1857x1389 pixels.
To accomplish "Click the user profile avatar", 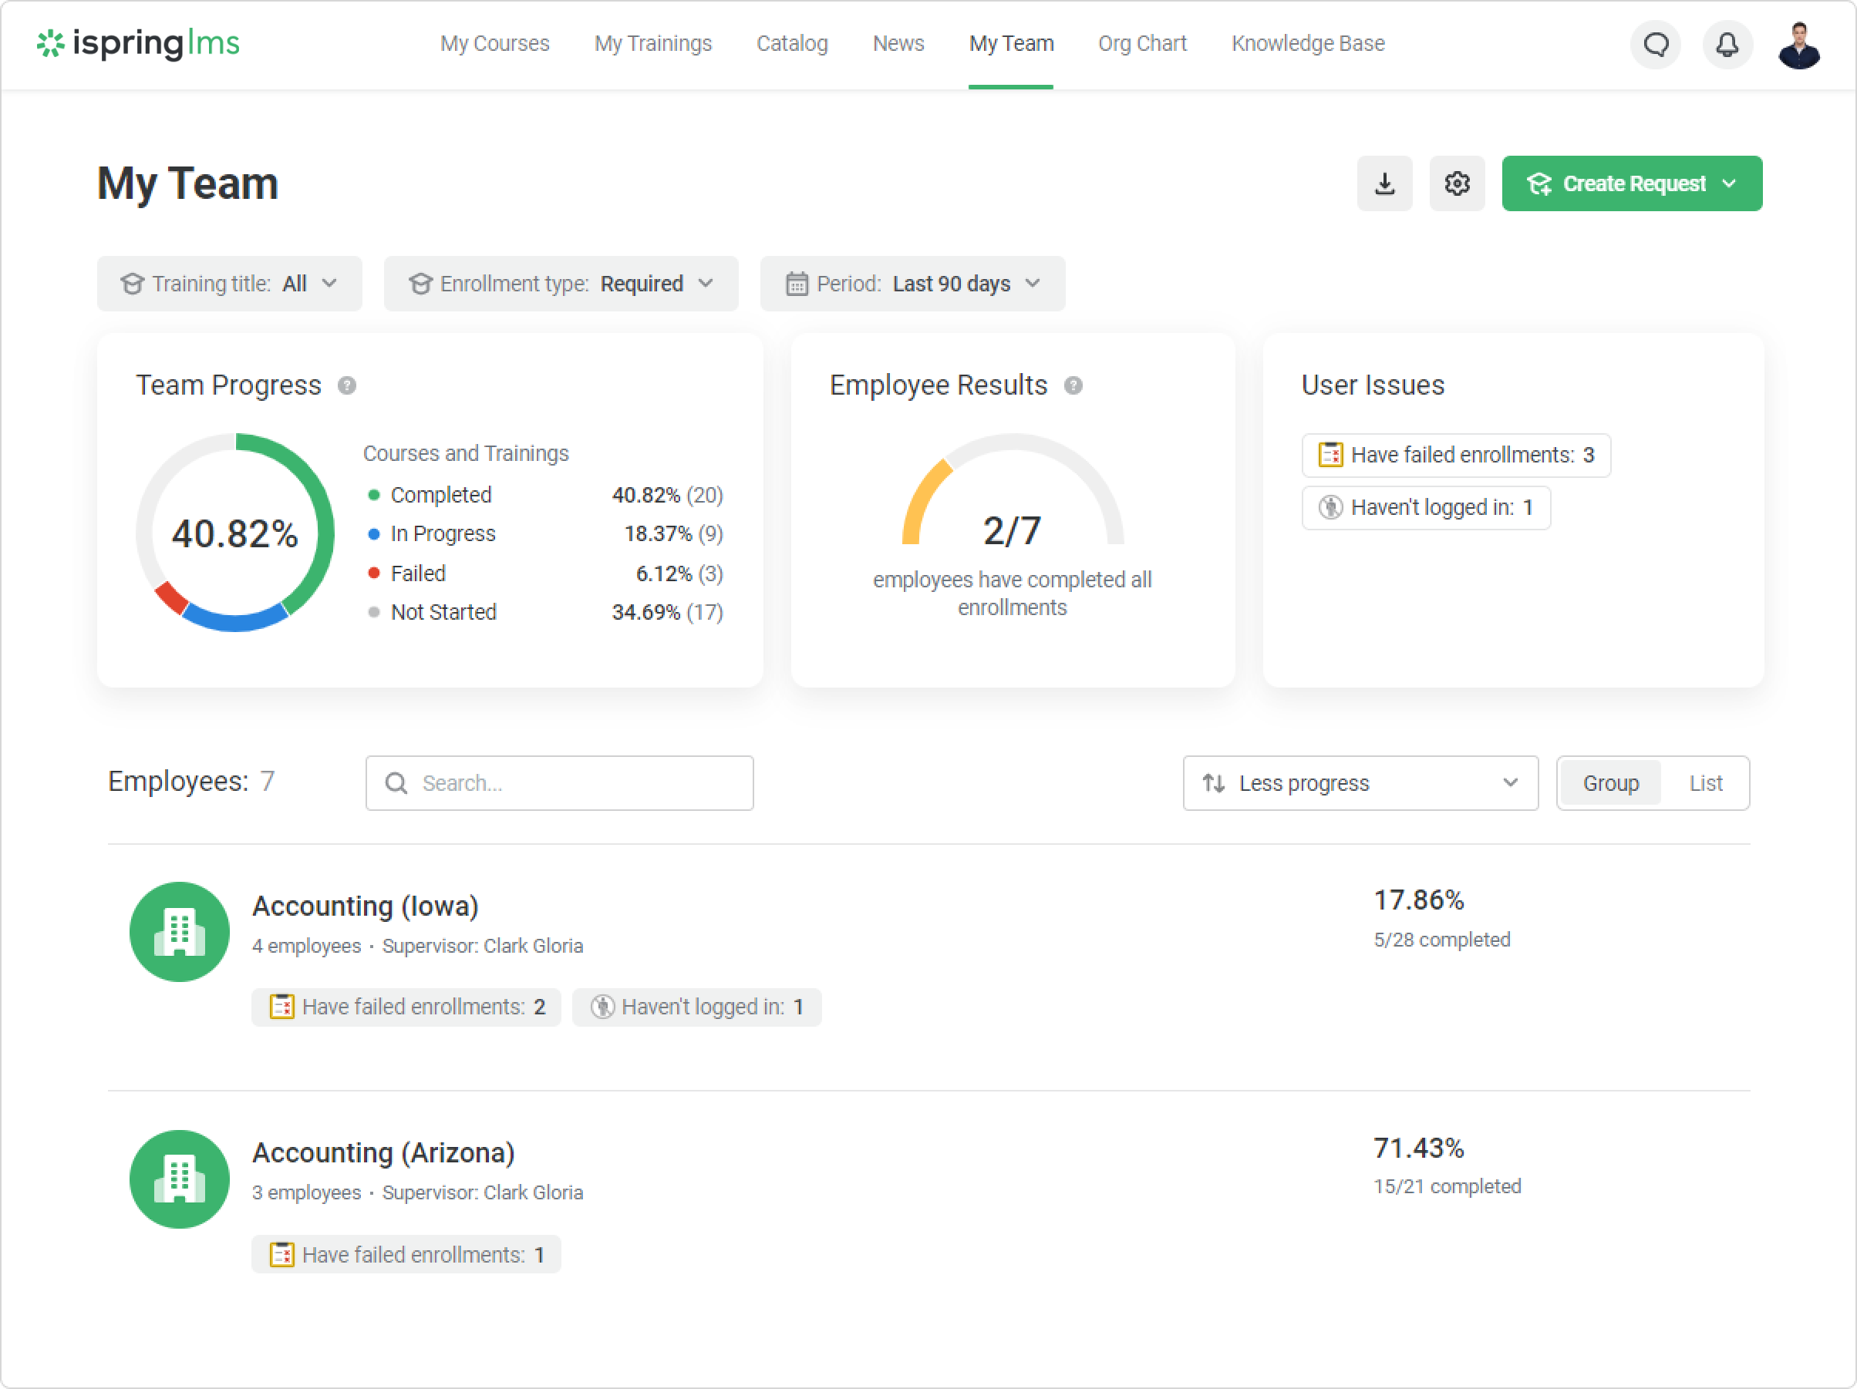I will tap(1798, 45).
